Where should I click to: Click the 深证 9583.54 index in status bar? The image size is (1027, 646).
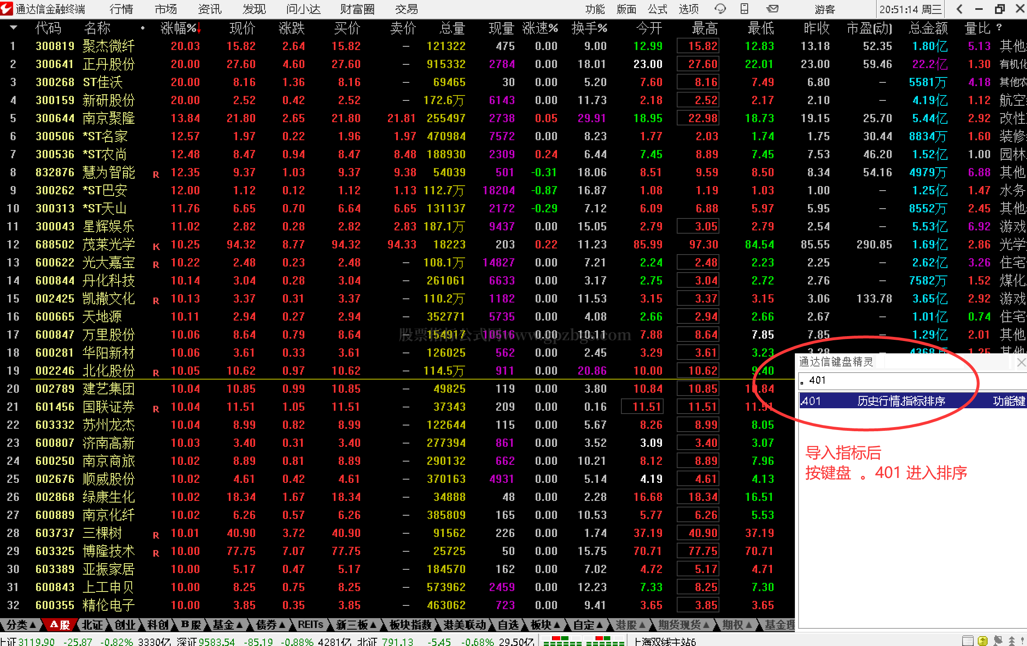pos(205,641)
